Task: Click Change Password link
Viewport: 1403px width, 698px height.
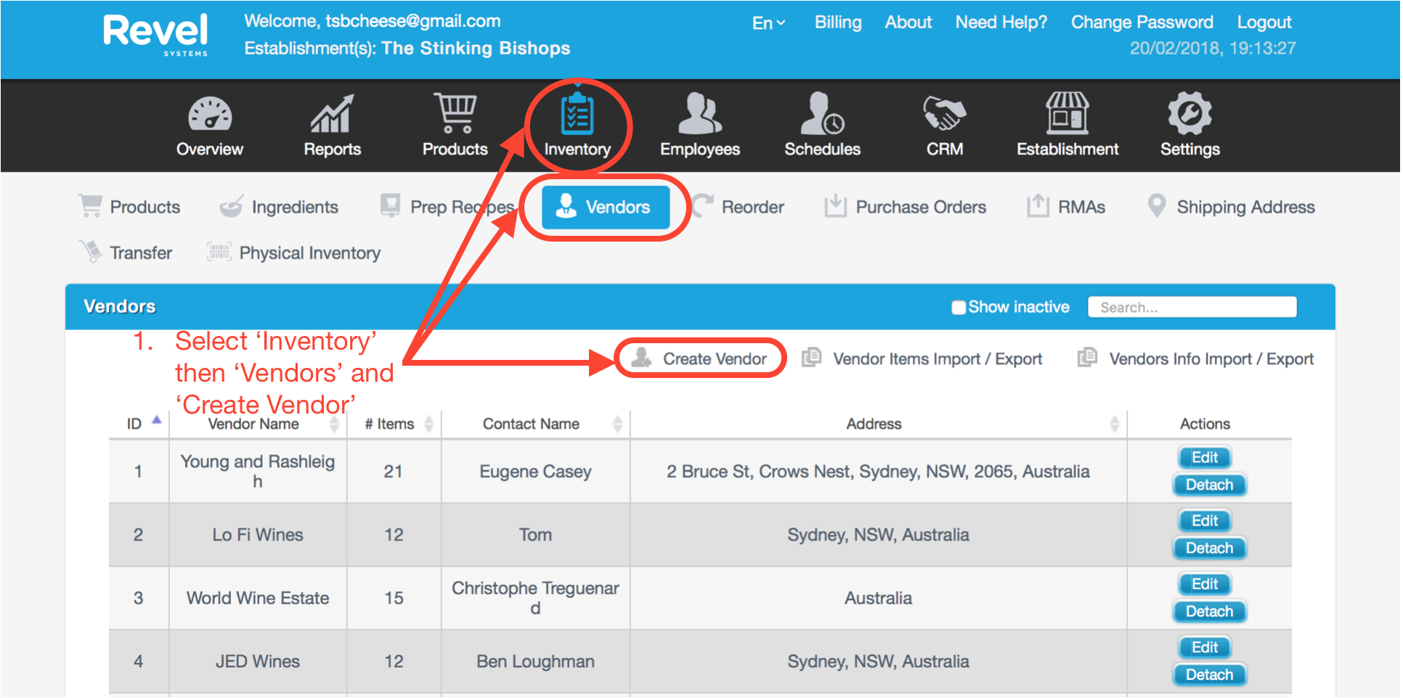Action: click(x=1142, y=22)
